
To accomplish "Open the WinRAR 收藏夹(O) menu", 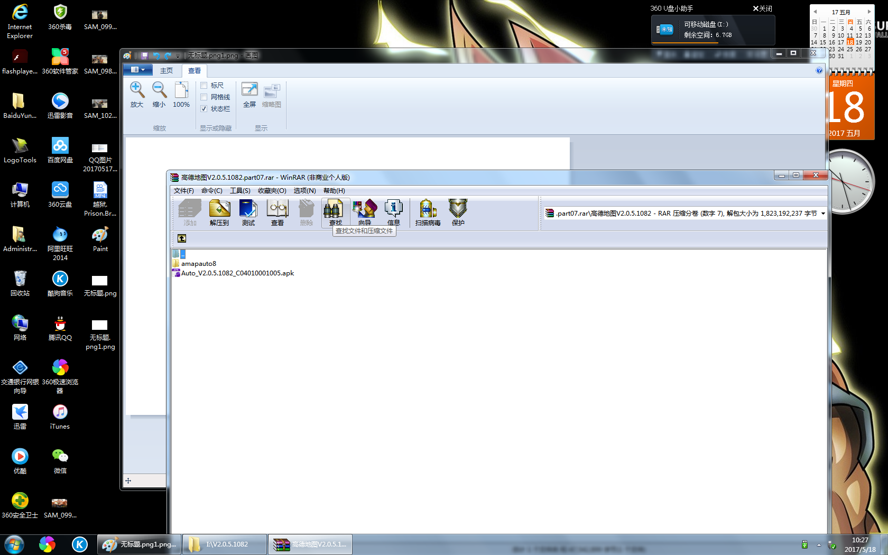I will (x=272, y=191).
